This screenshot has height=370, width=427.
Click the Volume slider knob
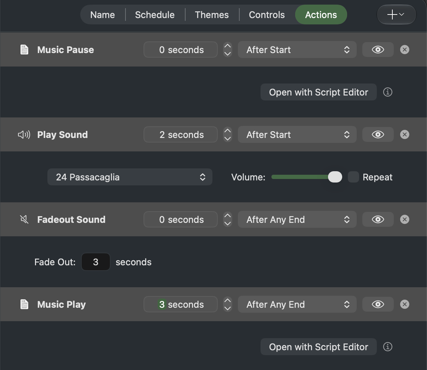[335, 177]
